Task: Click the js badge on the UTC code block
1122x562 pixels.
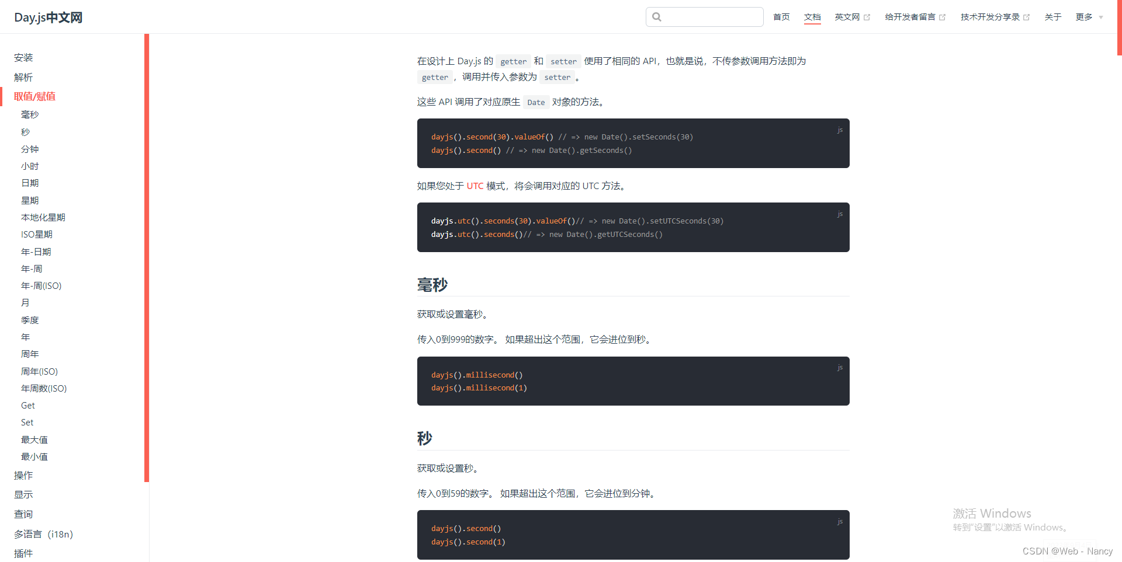Action: 840,214
